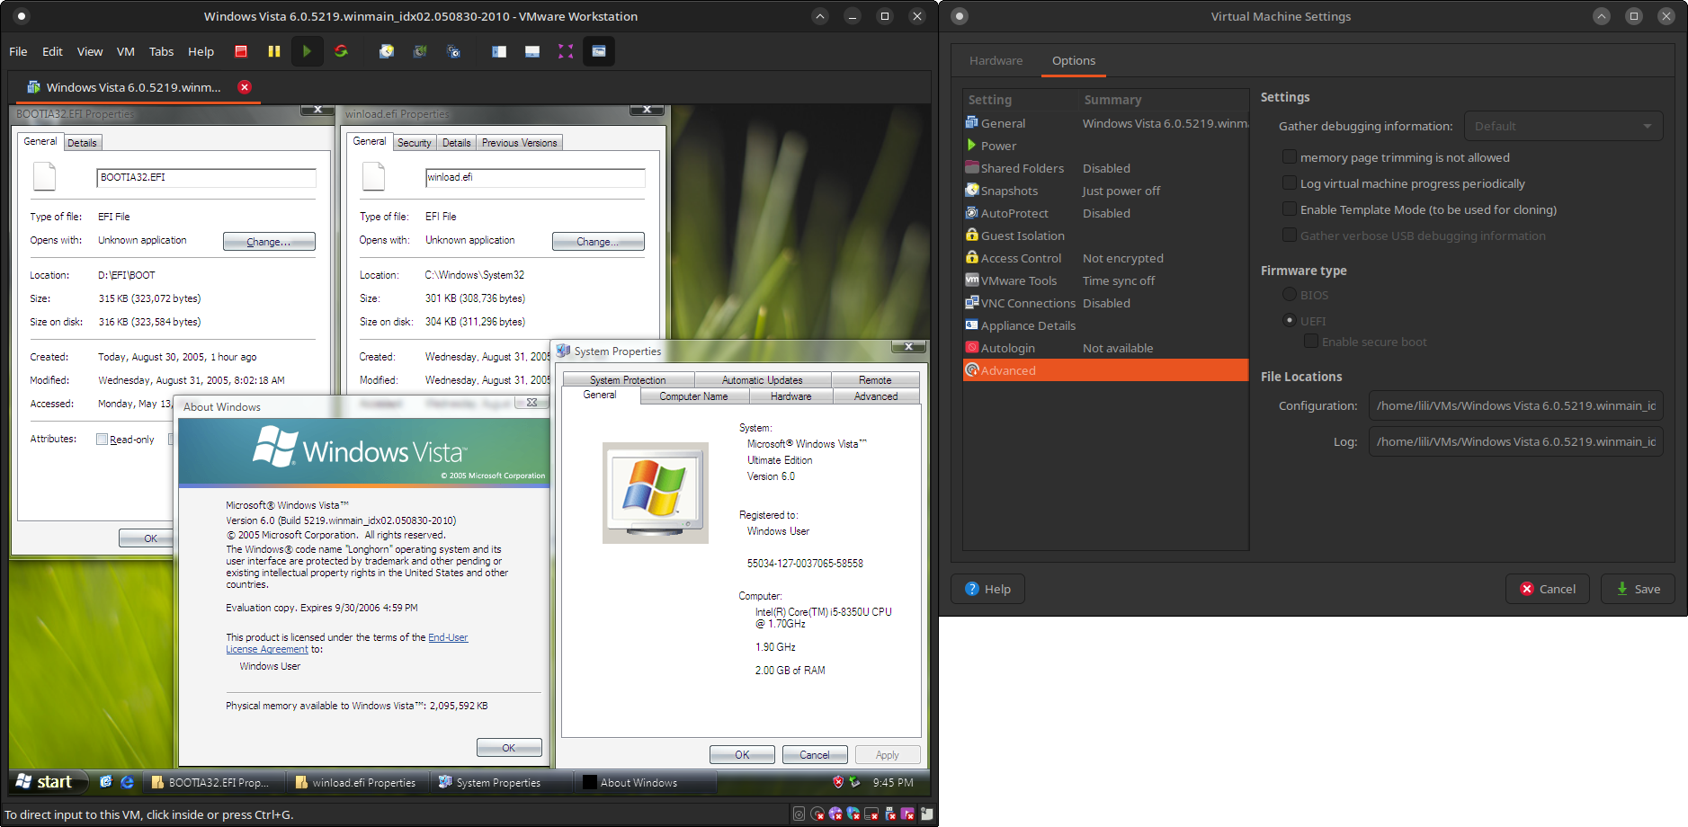Switch to the Hardware tab
Viewport: 1688px width, 827px height.
tap(996, 60)
